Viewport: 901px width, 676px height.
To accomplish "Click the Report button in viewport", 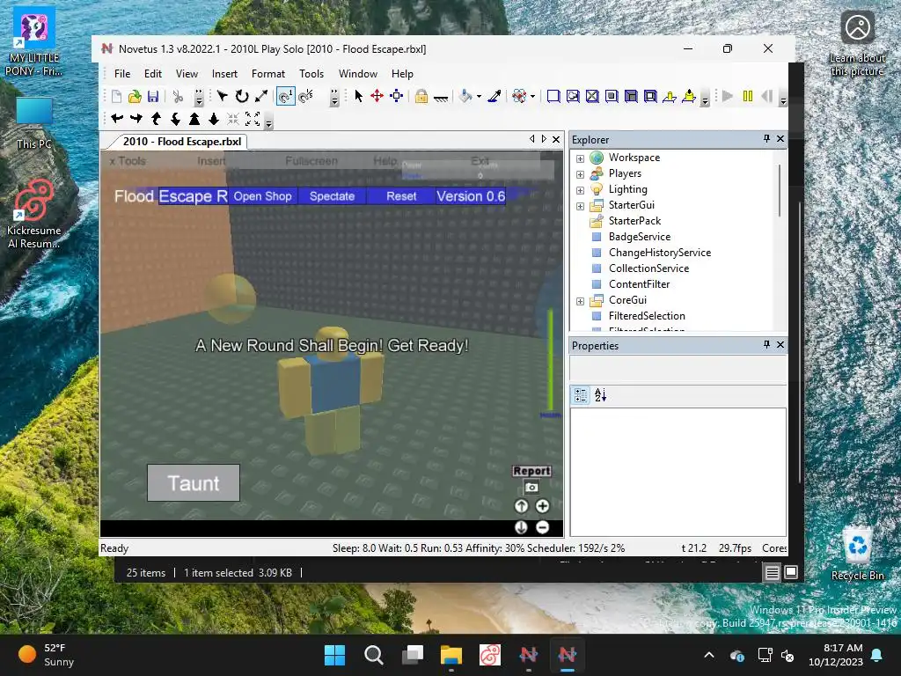I will coord(531,471).
